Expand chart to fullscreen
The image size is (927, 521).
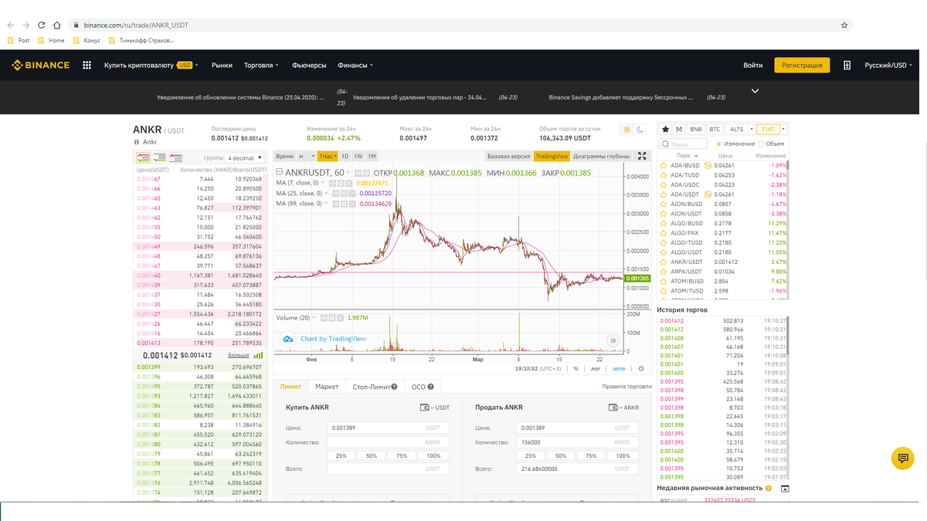pos(642,156)
